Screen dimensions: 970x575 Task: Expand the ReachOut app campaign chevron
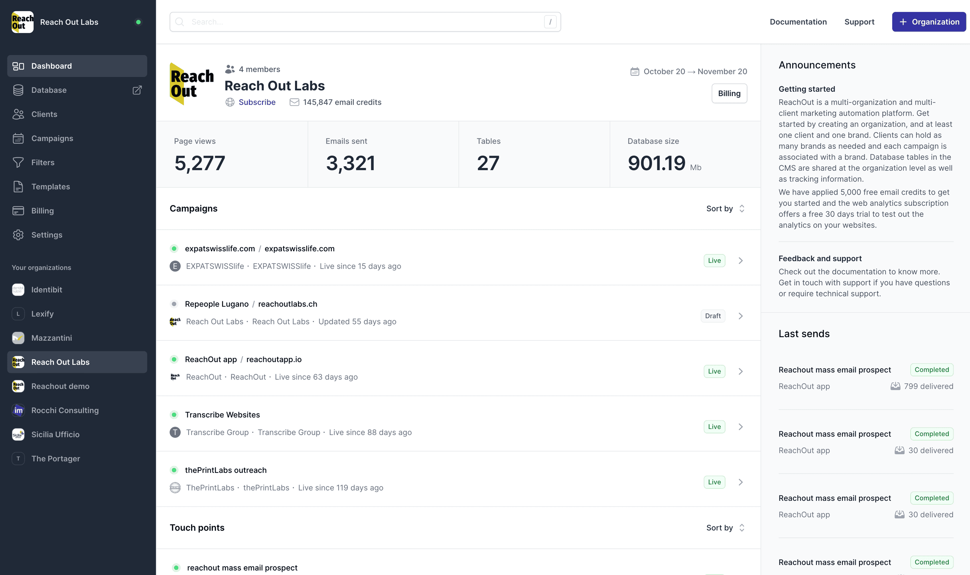pyautogui.click(x=741, y=371)
